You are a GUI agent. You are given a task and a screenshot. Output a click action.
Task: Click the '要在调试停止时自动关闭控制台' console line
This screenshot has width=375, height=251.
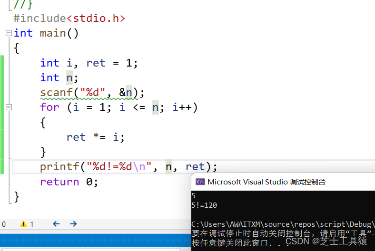[x=283, y=233]
